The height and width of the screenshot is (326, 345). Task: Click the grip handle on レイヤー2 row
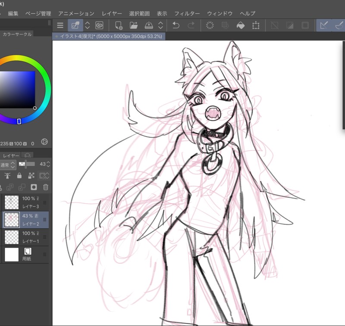point(45,220)
